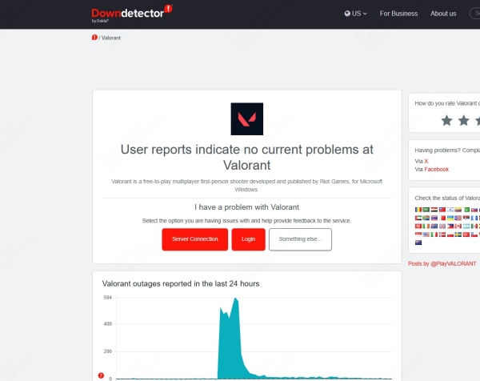The image size is (480, 381).
Task: Select the United Kingdom flag
Action: [x=442, y=226]
